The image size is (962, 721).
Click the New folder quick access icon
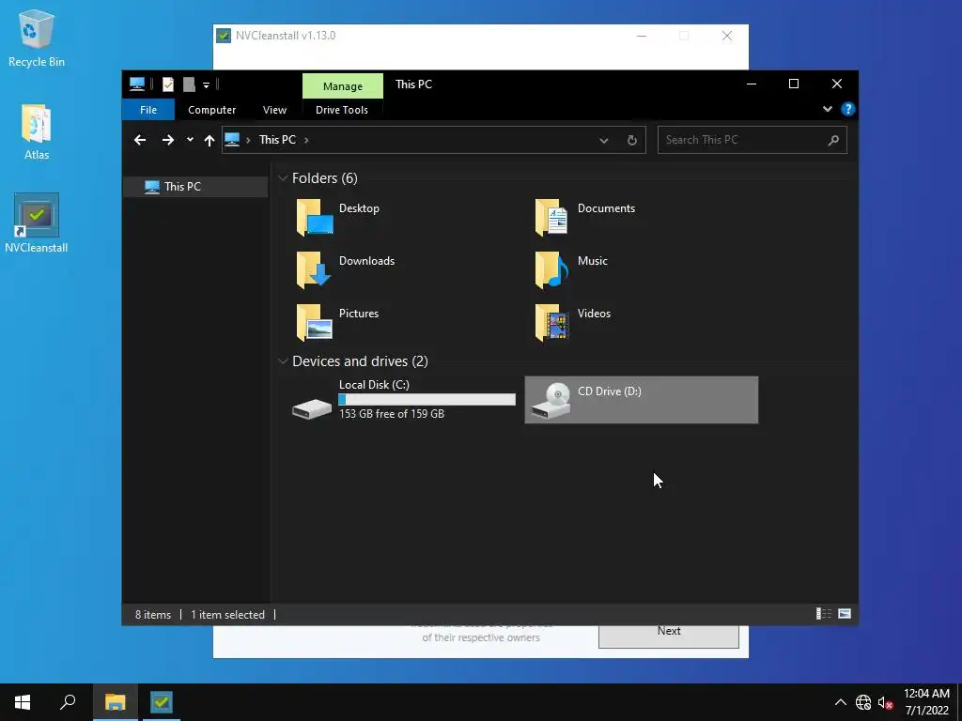coord(189,84)
